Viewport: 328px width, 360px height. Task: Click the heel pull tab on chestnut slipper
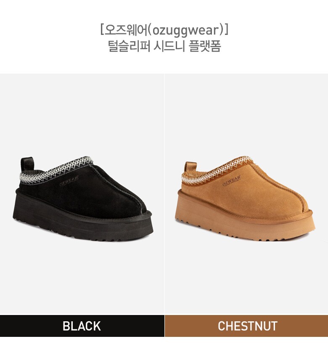point(190,167)
